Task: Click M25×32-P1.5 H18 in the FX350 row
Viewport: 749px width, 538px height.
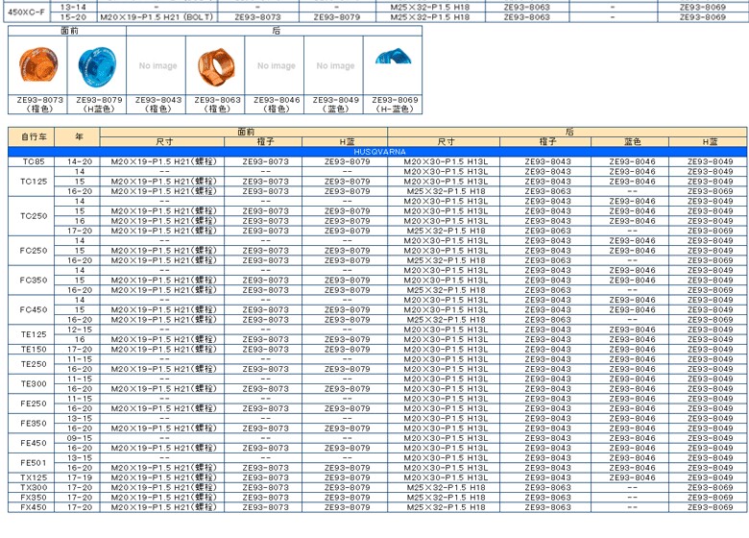Action: pos(446,498)
